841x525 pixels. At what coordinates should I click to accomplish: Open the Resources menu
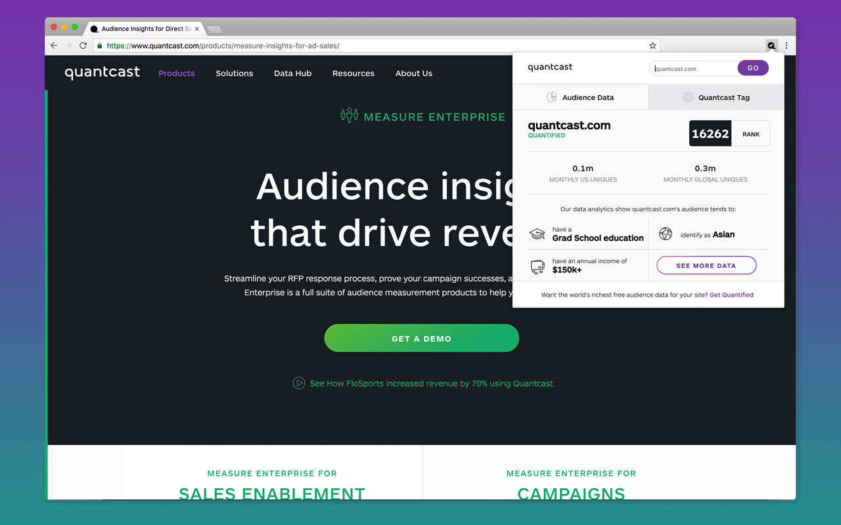click(353, 73)
